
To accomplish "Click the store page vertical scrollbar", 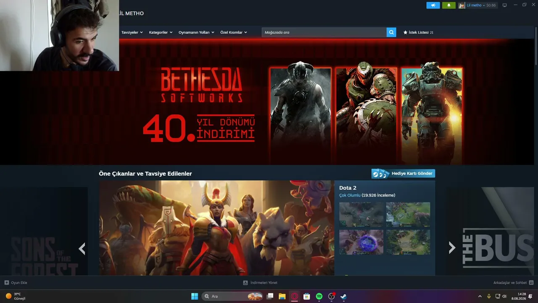I will 536,46.
